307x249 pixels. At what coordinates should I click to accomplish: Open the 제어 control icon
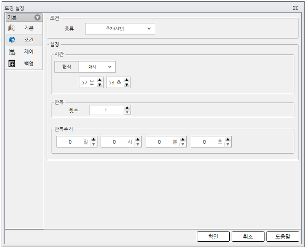(x=12, y=52)
